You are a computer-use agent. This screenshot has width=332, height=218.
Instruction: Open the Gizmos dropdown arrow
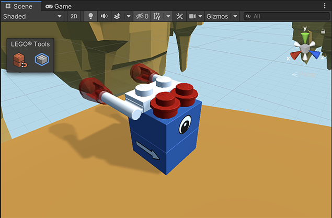click(235, 16)
